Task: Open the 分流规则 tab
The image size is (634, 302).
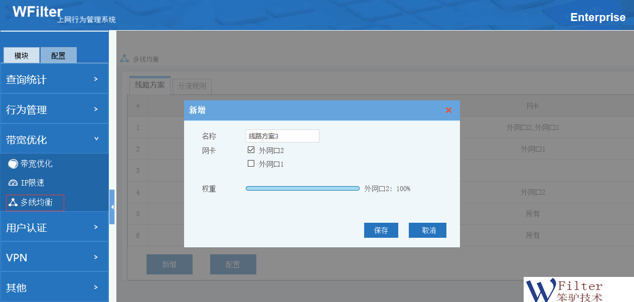Action: click(192, 86)
